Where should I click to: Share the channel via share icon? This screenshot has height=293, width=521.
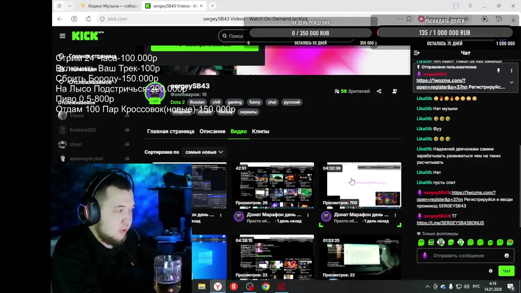(x=379, y=91)
